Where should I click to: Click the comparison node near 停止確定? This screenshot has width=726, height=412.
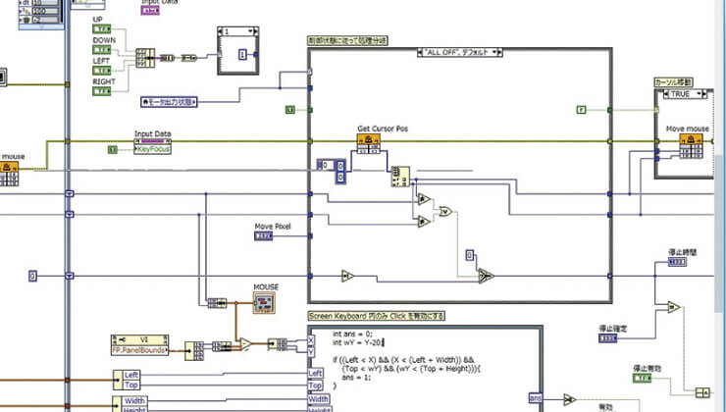click(x=673, y=307)
